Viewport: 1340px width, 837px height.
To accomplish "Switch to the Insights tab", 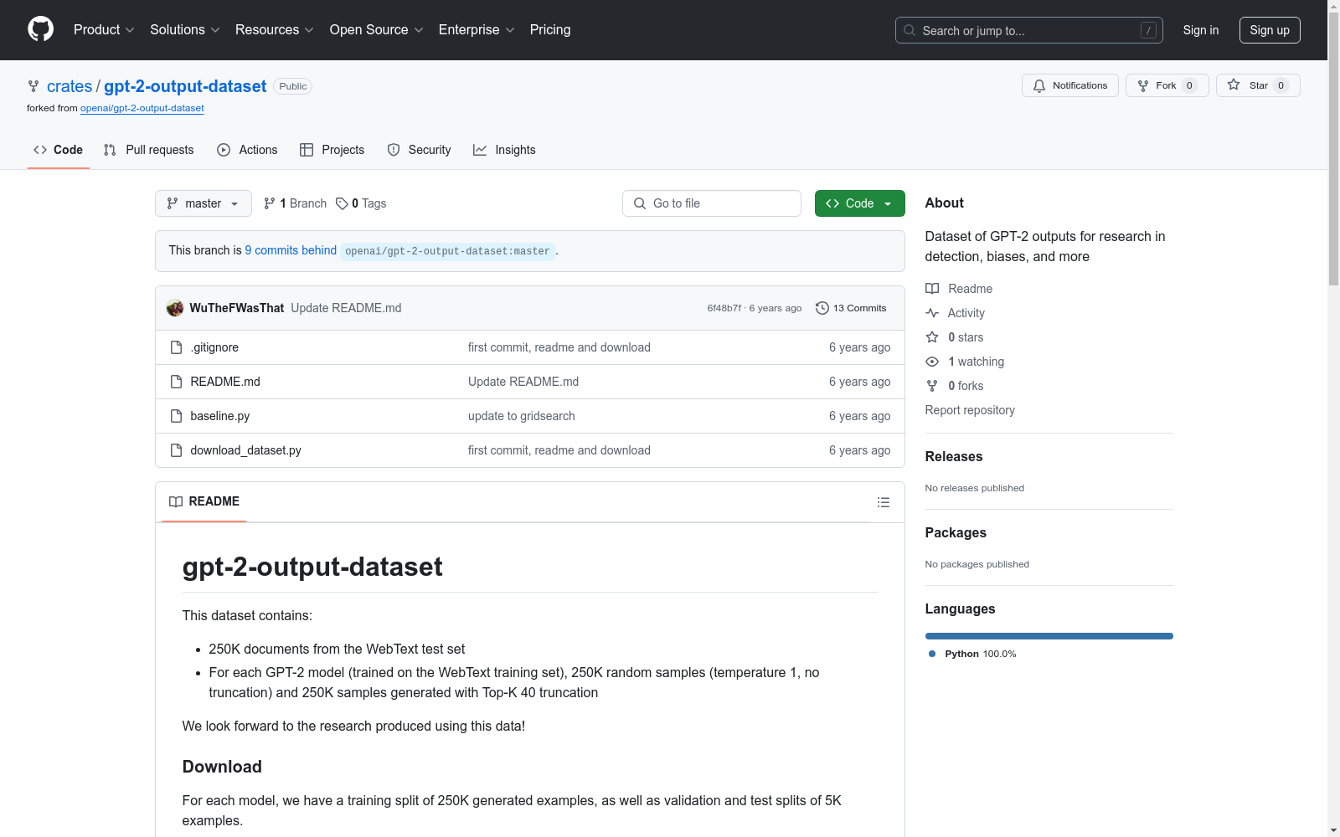I will [504, 150].
